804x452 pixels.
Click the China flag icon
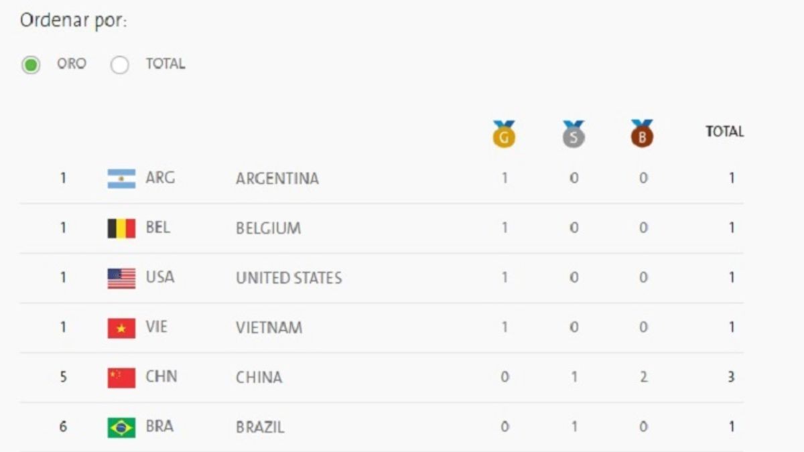coord(121,378)
